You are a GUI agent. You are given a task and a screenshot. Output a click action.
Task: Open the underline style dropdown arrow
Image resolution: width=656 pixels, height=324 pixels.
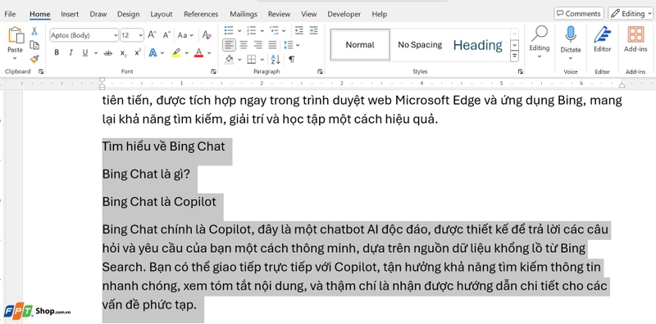pyautogui.click(x=96, y=53)
